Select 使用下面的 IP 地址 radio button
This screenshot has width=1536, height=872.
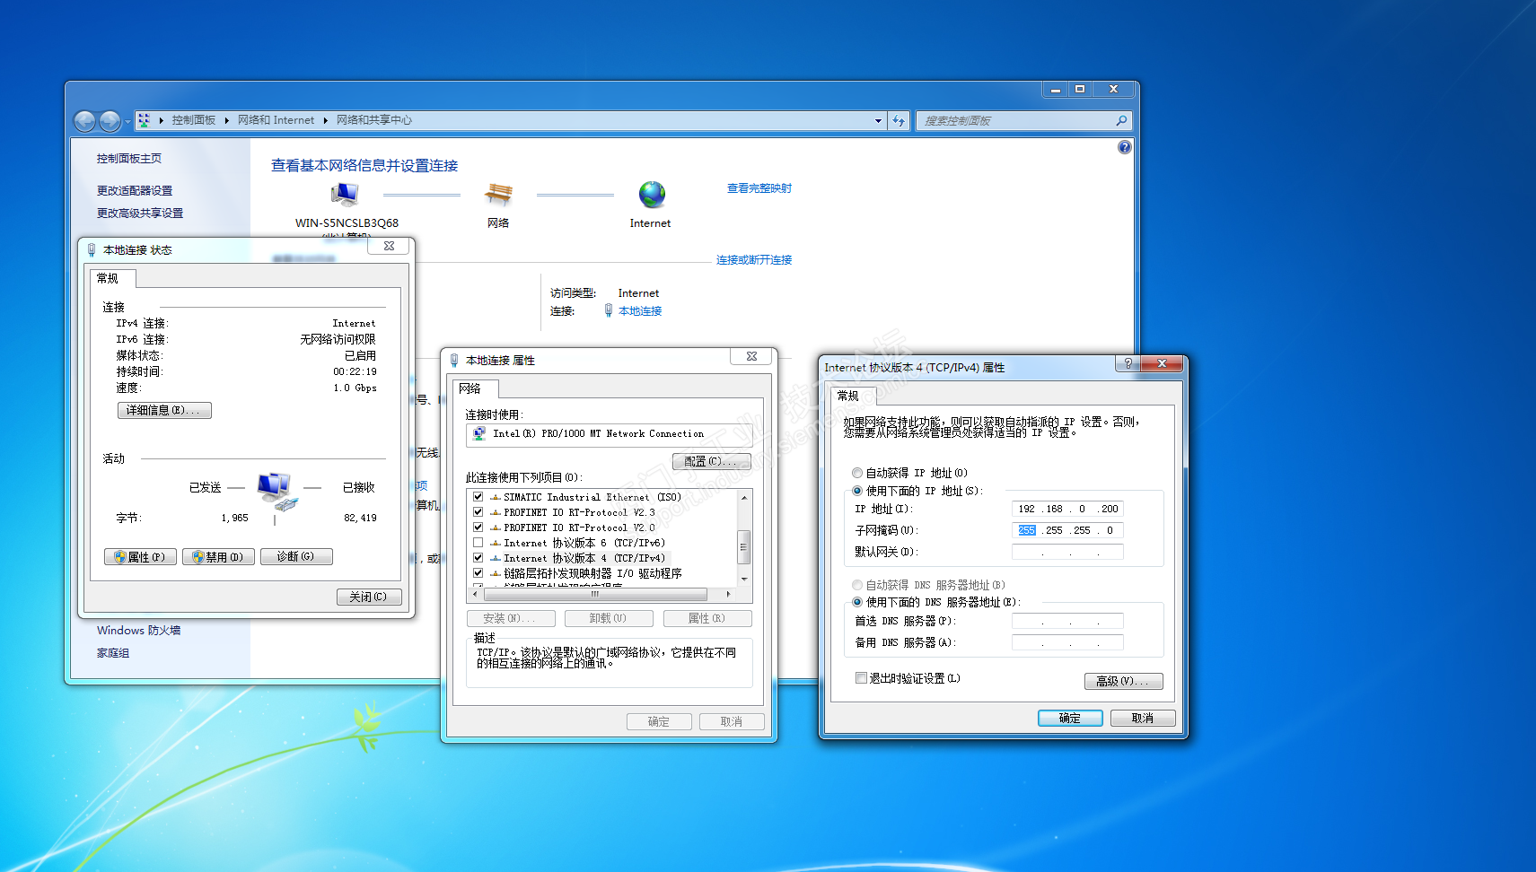[x=857, y=491]
